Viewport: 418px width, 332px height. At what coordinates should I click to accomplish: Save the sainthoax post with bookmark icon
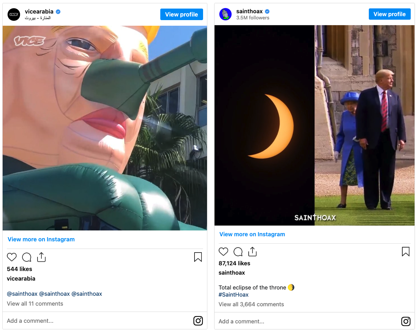[405, 252]
